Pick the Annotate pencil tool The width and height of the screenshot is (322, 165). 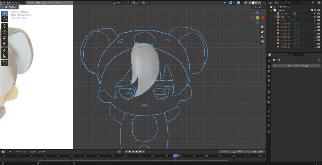tap(5, 50)
